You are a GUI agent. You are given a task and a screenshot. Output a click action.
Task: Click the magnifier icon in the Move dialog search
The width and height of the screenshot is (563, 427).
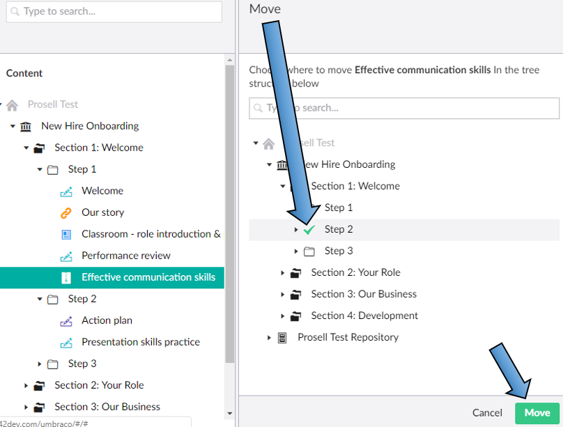(x=259, y=108)
